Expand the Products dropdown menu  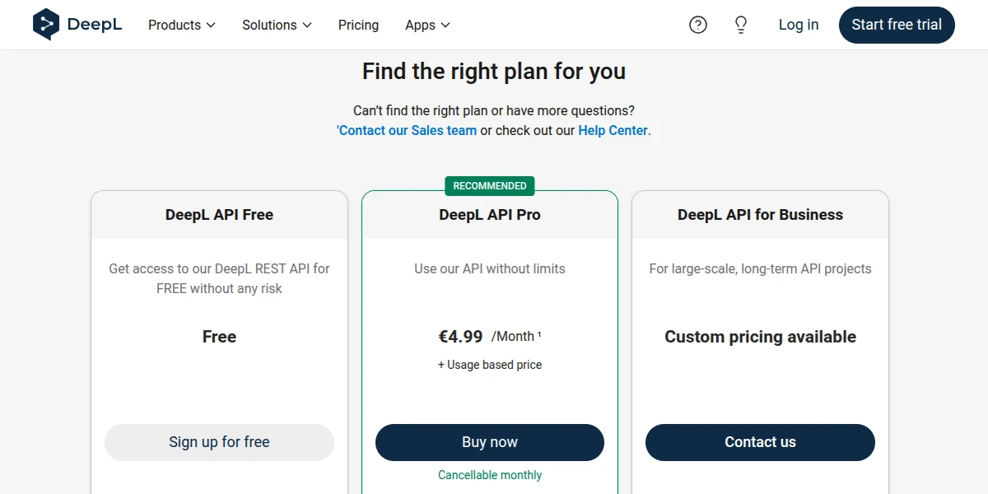pos(181,25)
